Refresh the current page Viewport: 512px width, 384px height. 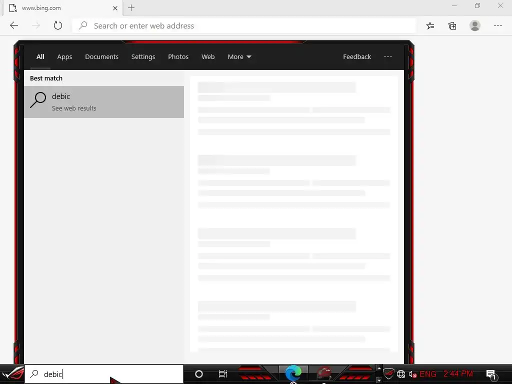click(x=58, y=25)
